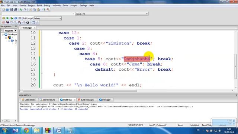Click the green Run icon

7,18
